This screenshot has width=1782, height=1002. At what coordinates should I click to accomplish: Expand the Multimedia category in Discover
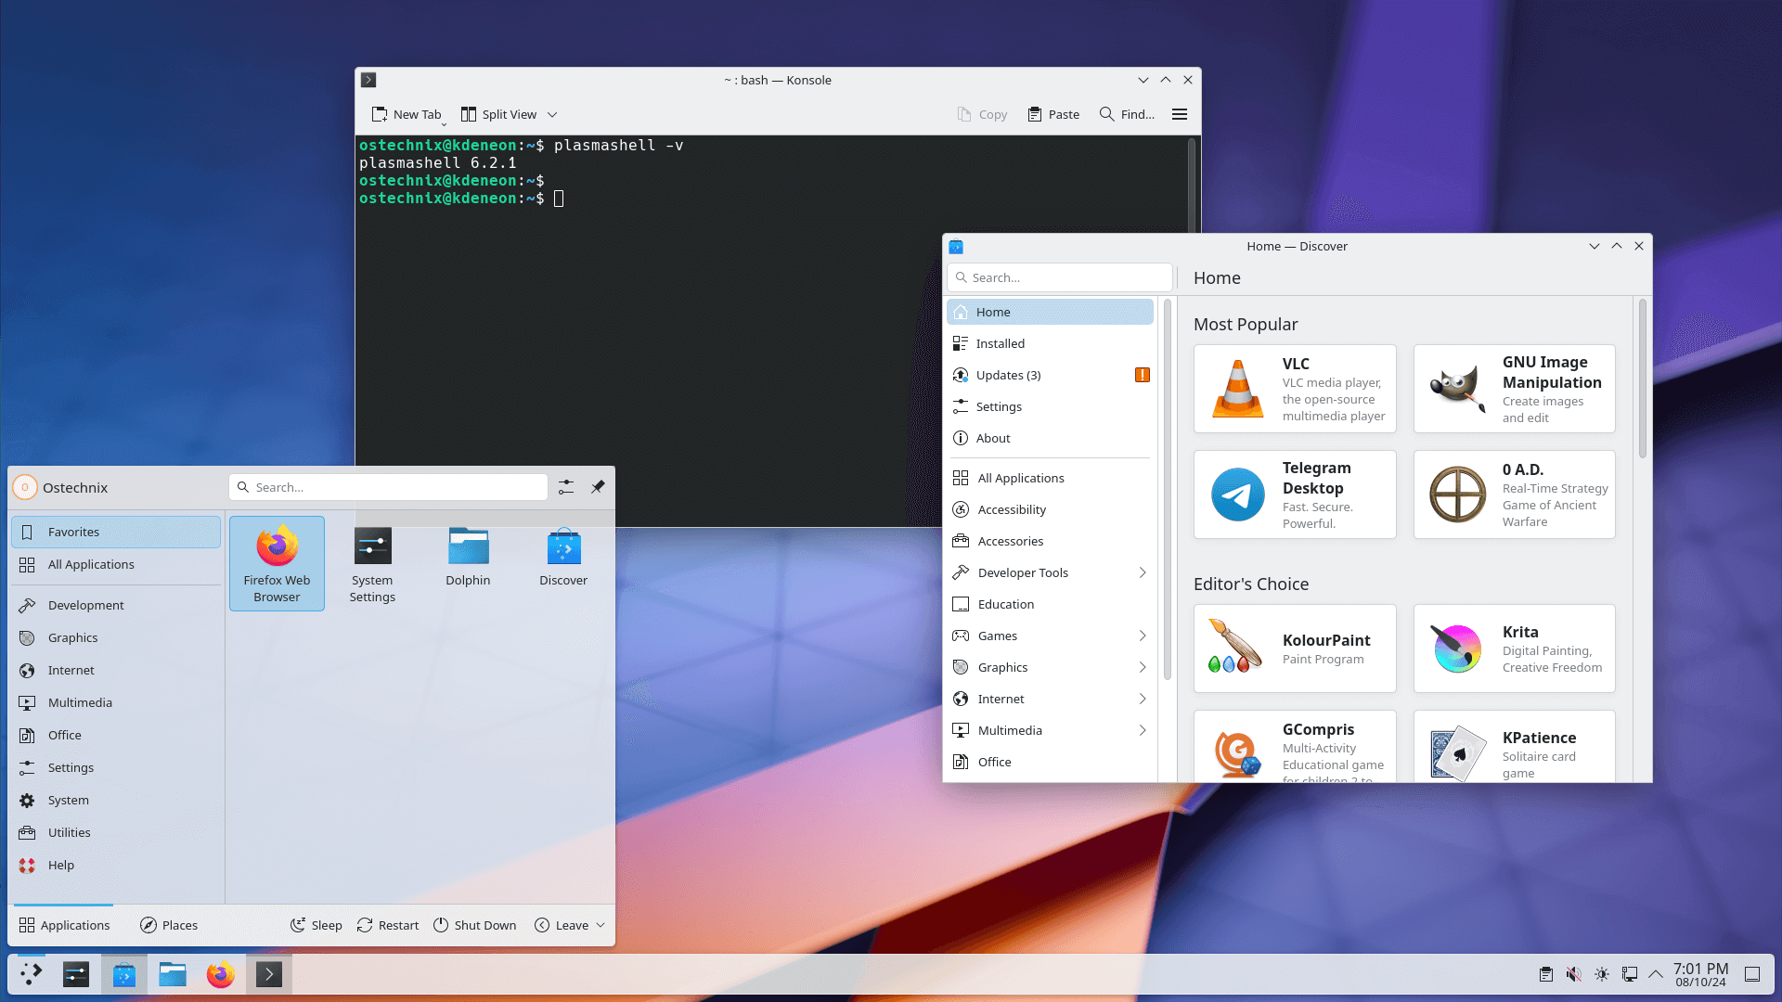1143,730
